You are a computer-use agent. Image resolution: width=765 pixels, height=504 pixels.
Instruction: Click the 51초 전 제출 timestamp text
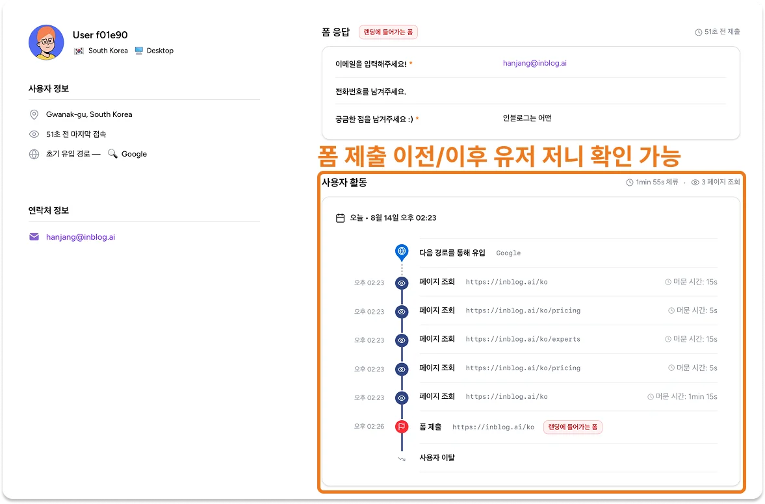[722, 32]
